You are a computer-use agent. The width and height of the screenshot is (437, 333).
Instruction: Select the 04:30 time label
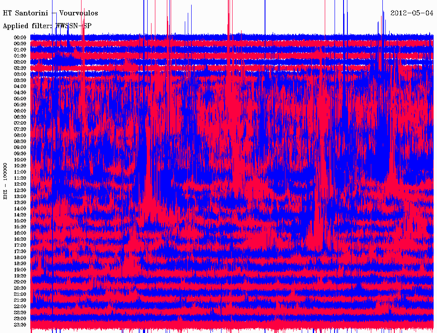pyautogui.click(x=20, y=93)
